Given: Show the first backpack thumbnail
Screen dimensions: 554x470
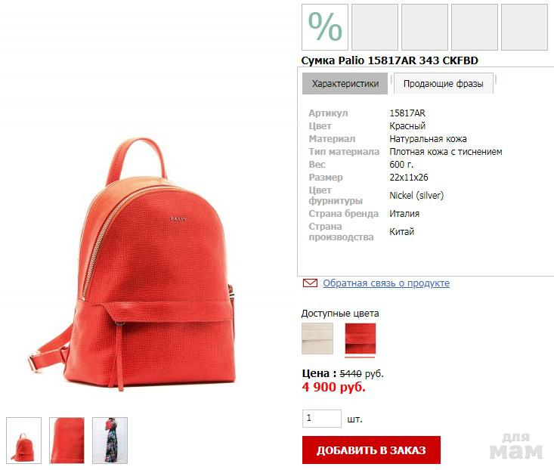Looking at the screenshot, I should [x=23, y=441].
